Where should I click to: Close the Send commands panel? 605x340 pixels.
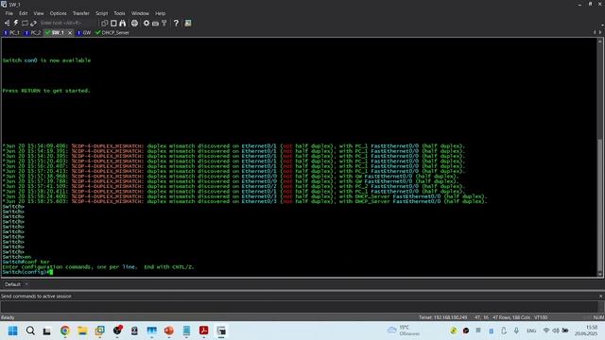click(600, 296)
